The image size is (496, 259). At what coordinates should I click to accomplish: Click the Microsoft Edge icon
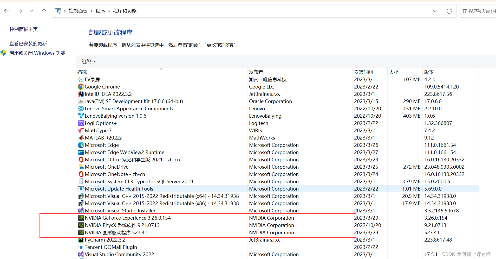pos(81,145)
